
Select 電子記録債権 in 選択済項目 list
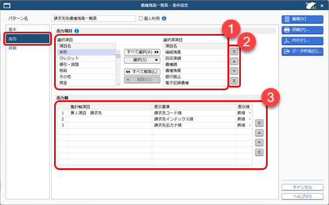195,83
